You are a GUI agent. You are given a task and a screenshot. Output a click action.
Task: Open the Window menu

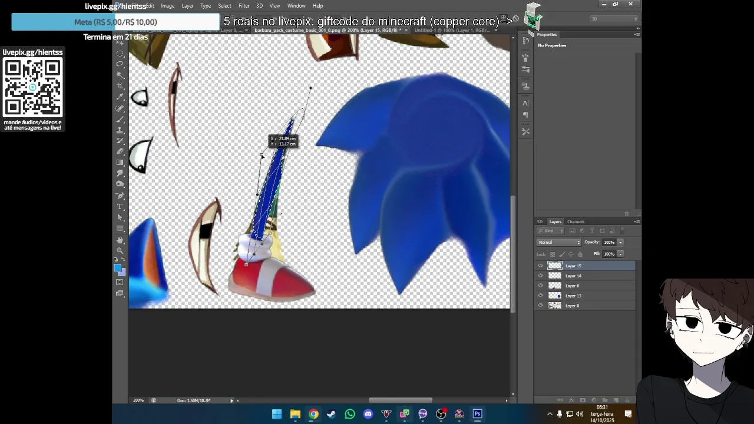pos(296,6)
